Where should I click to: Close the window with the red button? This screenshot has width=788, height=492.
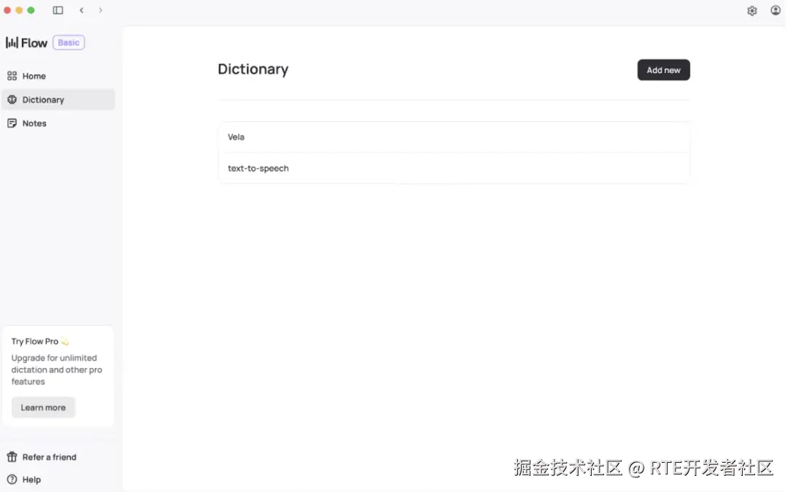(x=7, y=10)
